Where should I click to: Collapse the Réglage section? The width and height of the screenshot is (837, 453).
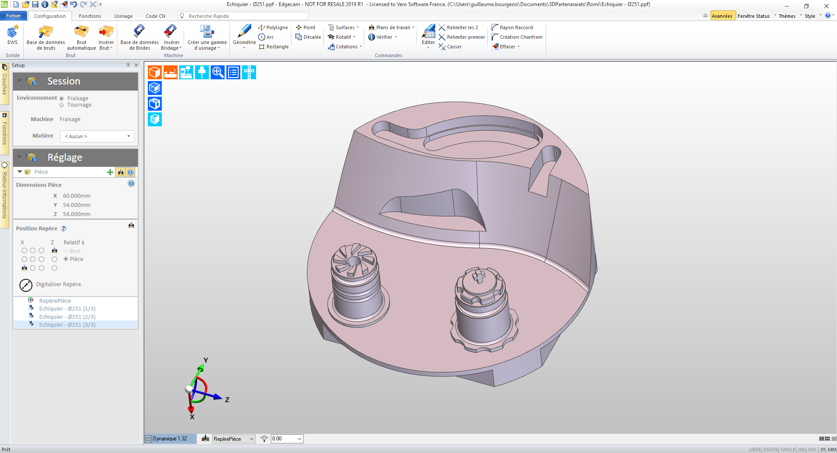coord(20,157)
